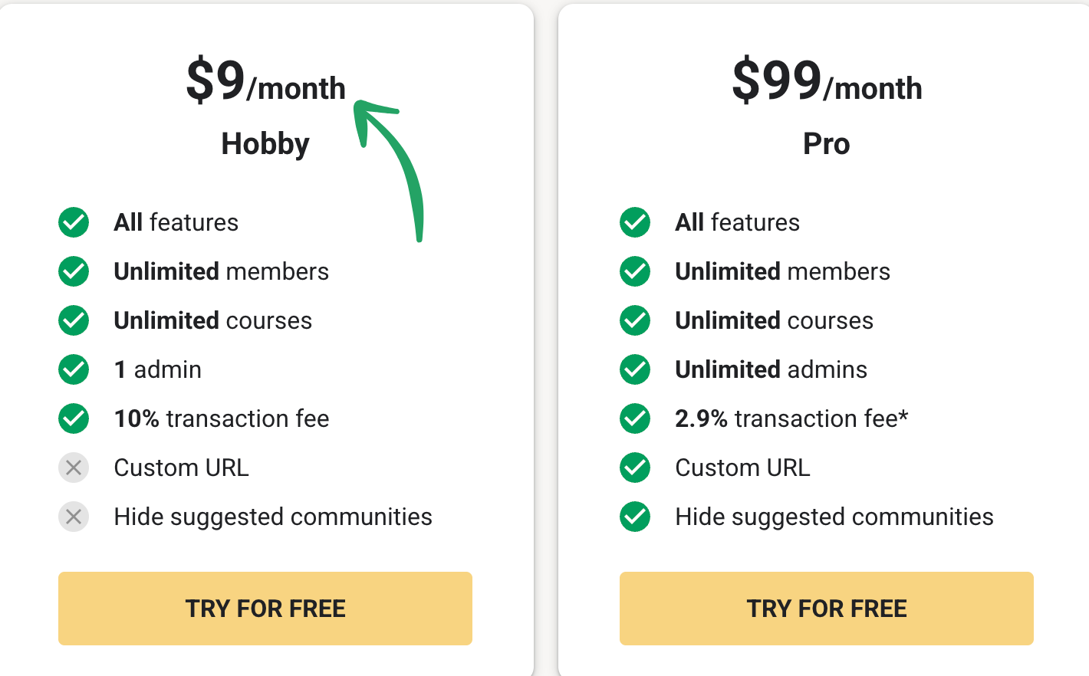Click Pro plan TRY FOR FREE button
The image size is (1089, 676).
(826, 608)
